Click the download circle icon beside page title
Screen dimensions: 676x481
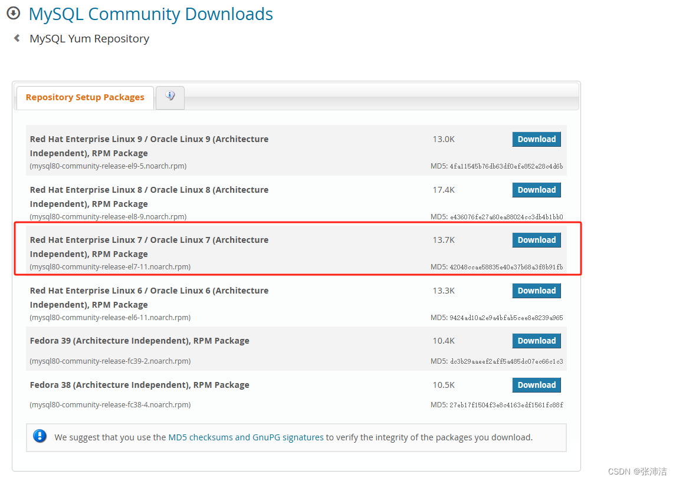(x=14, y=14)
